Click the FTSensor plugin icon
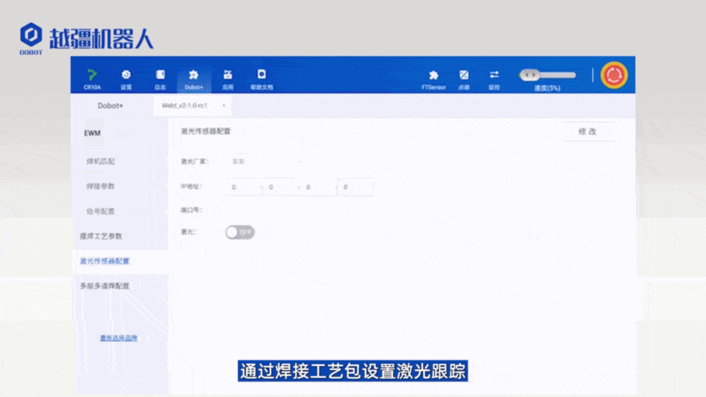This screenshot has width=706, height=397. click(x=433, y=76)
